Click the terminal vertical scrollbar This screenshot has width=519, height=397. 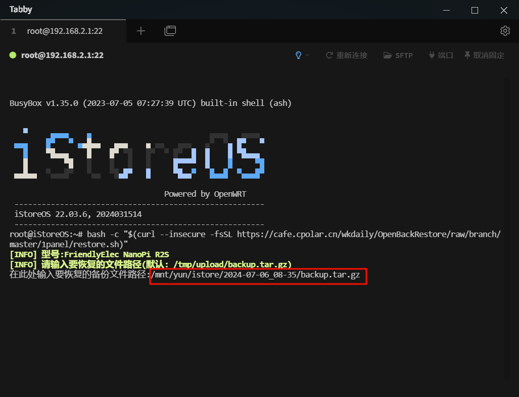click(x=507, y=229)
